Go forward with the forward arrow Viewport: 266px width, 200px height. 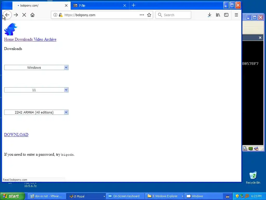pyautogui.click(x=16, y=15)
